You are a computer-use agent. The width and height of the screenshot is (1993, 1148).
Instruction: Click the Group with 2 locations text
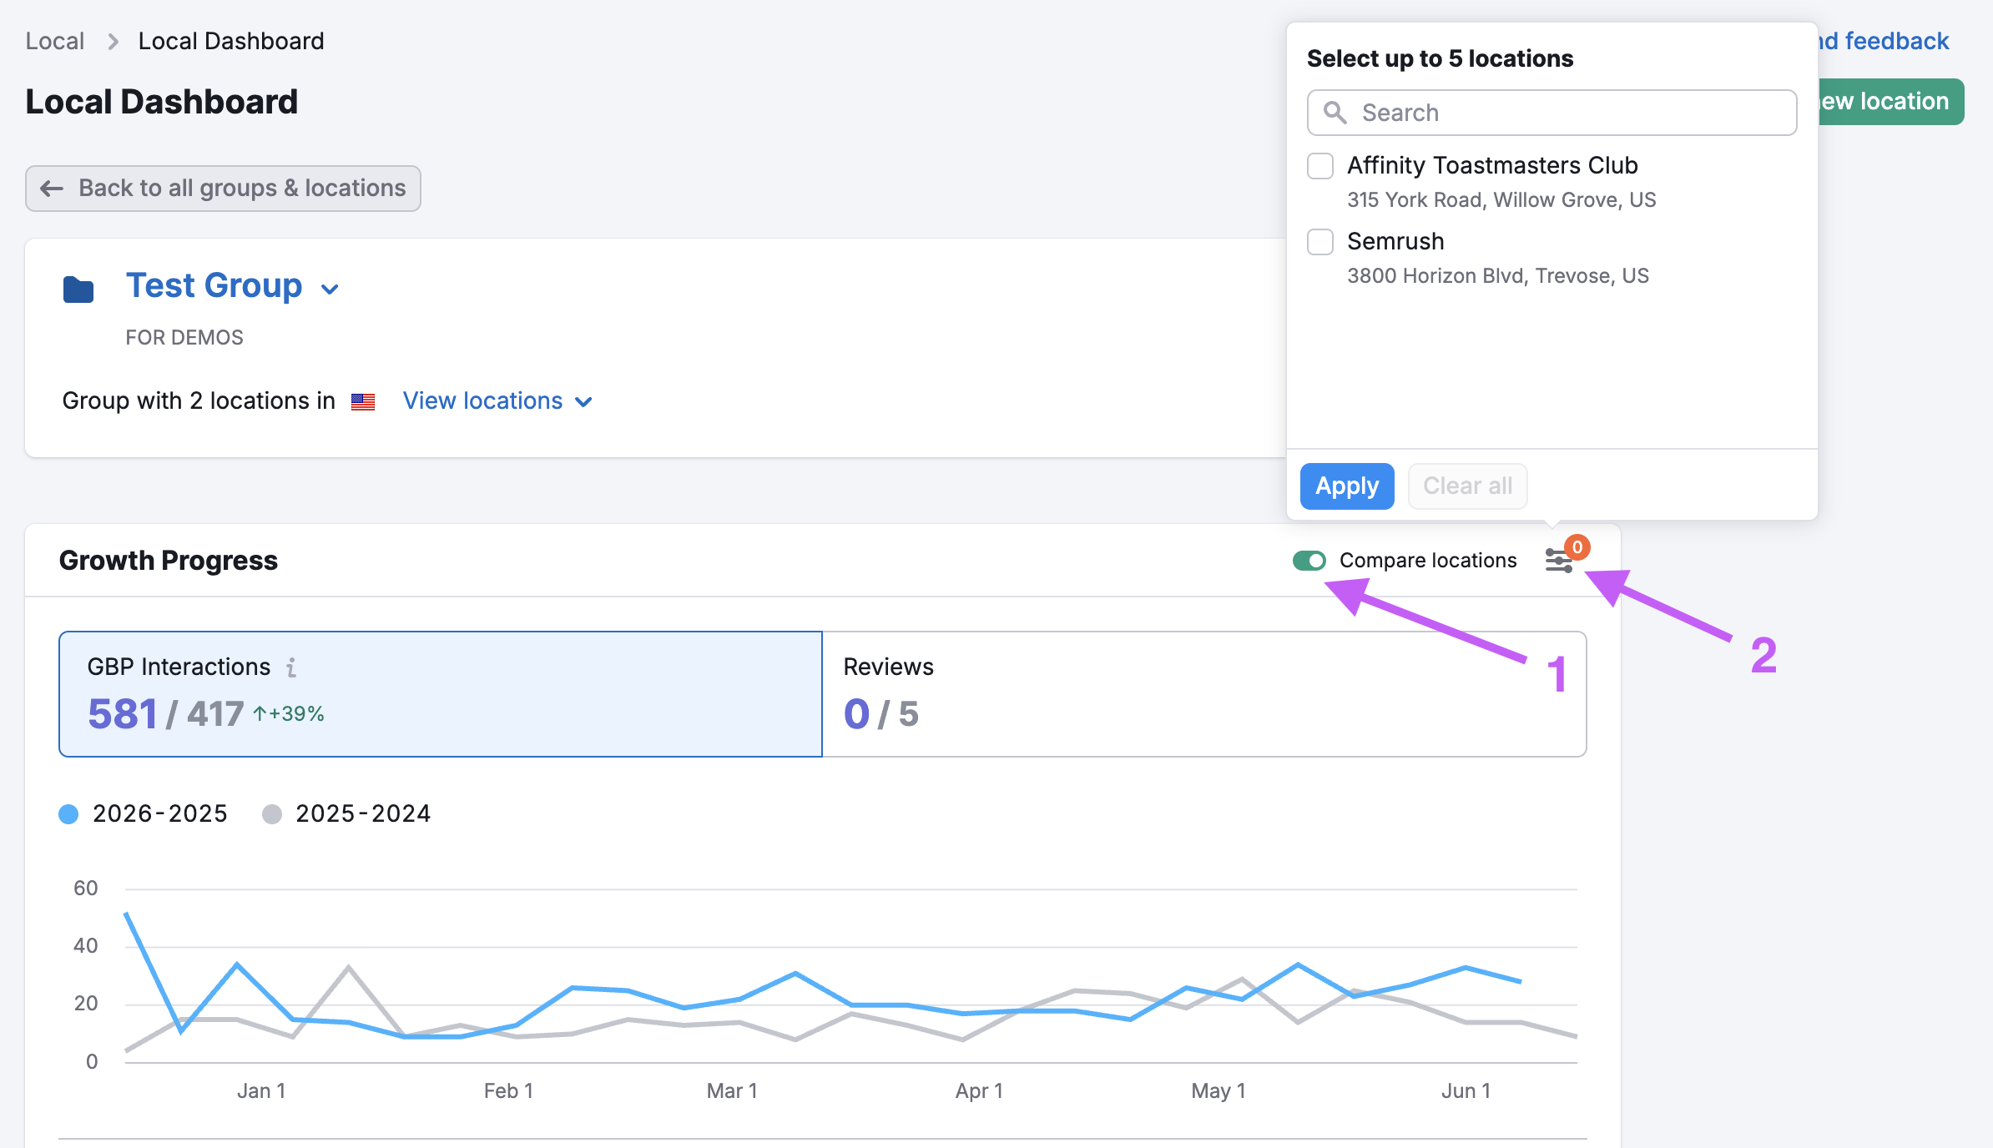199,401
